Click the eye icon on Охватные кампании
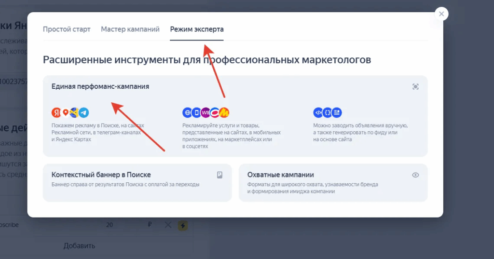 pyautogui.click(x=415, y=175)
